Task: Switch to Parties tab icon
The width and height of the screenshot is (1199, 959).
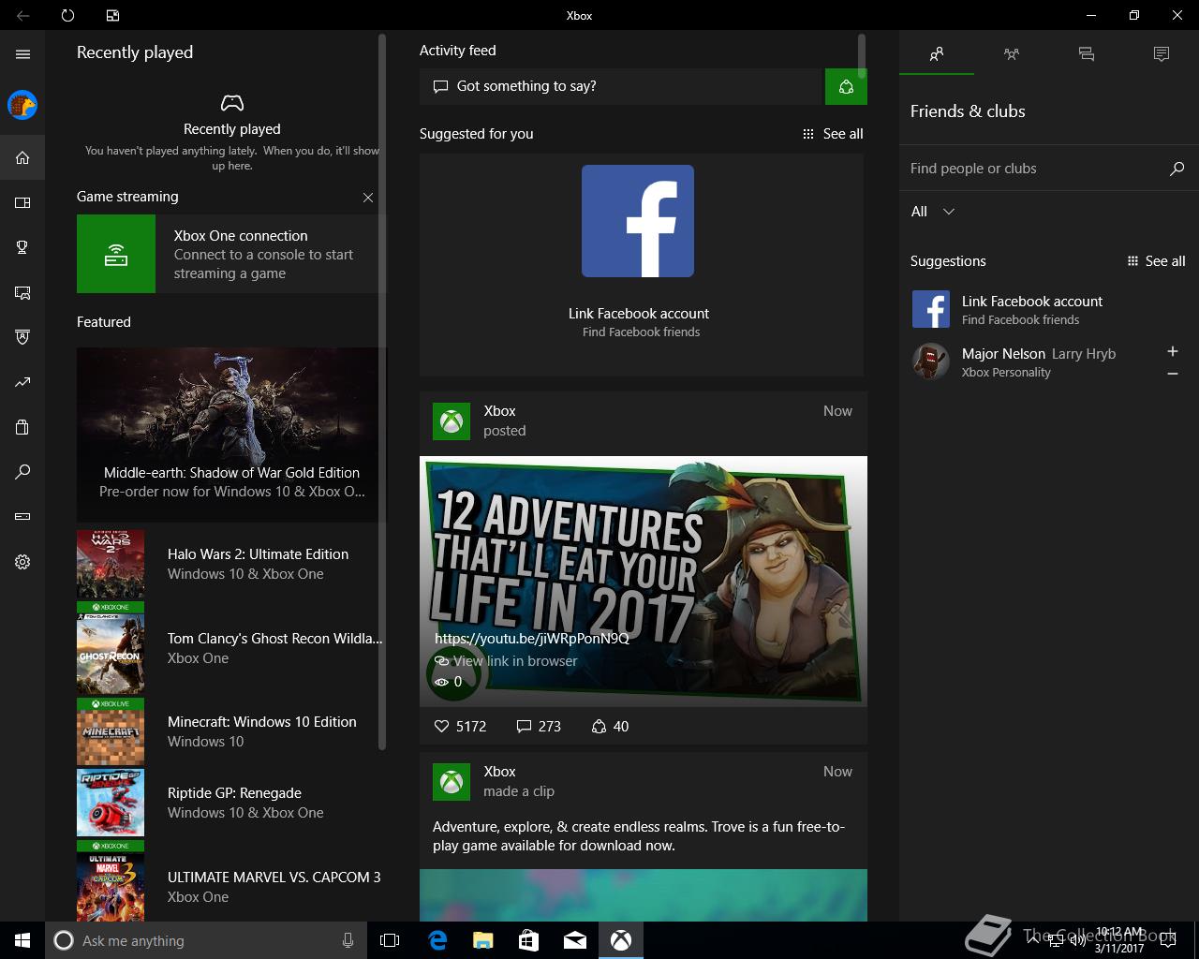Action: click(x=1012, y=54)
